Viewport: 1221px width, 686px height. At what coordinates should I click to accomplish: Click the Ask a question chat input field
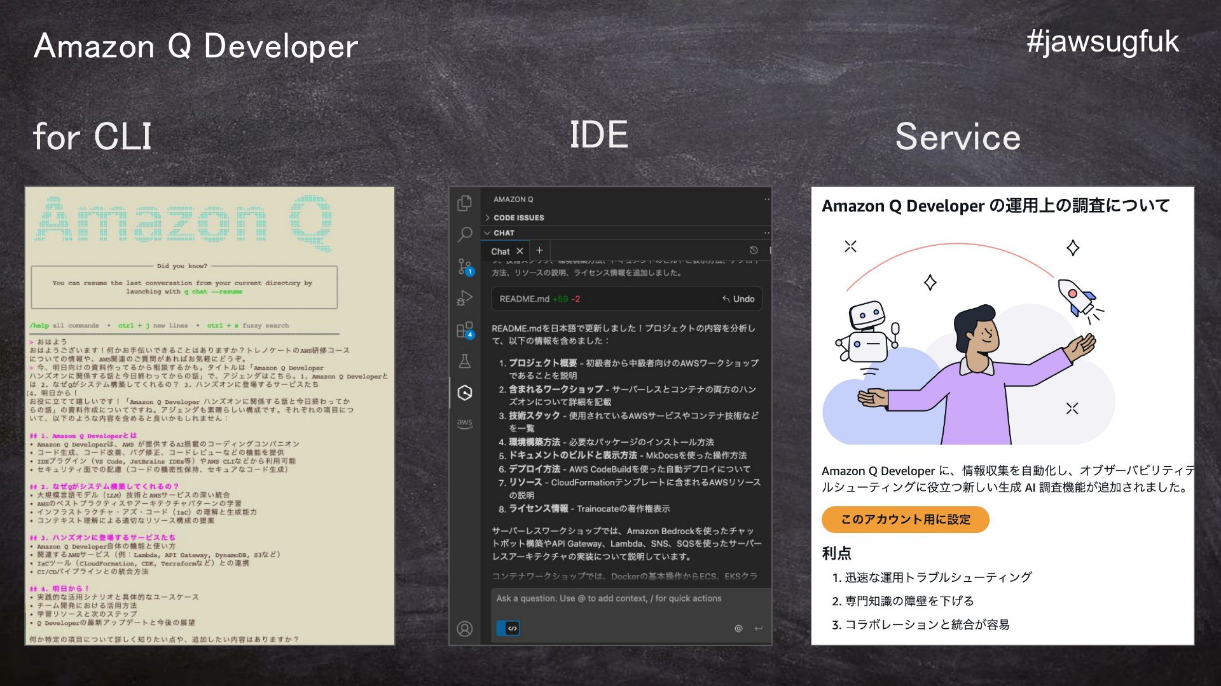pyautogui.click(x=630, y=598)
